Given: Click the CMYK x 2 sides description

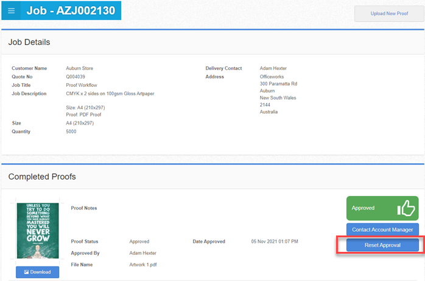Looking at the screenshot, I should pyautogui.click(x=110, y=93).
